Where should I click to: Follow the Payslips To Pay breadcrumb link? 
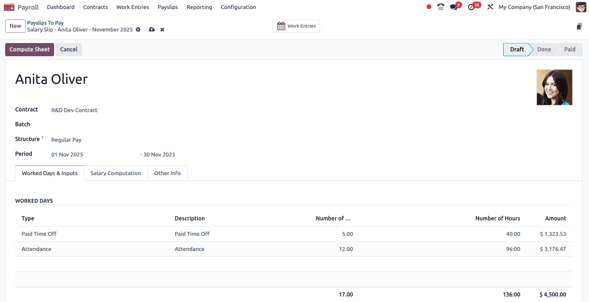pos(45,22)
